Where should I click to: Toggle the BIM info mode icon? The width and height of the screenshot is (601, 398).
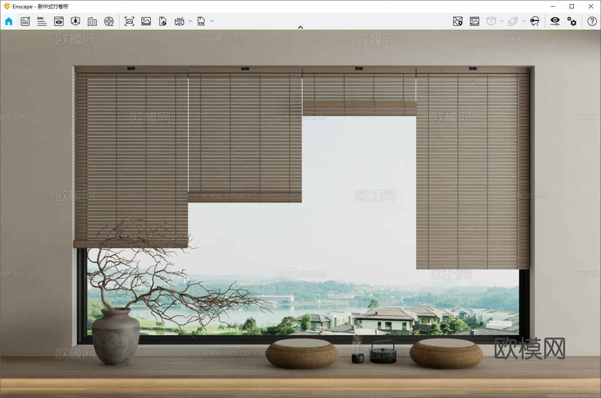pyautogui.click(x=42, y=21)
